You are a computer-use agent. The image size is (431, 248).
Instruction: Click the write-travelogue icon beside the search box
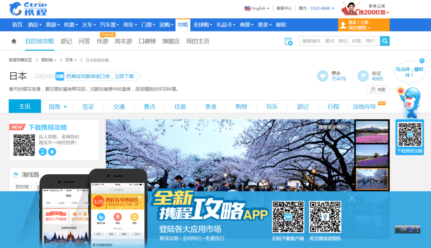point(288,42)
